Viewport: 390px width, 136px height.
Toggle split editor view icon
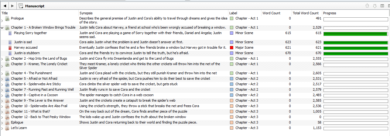[x=382, y=6]
